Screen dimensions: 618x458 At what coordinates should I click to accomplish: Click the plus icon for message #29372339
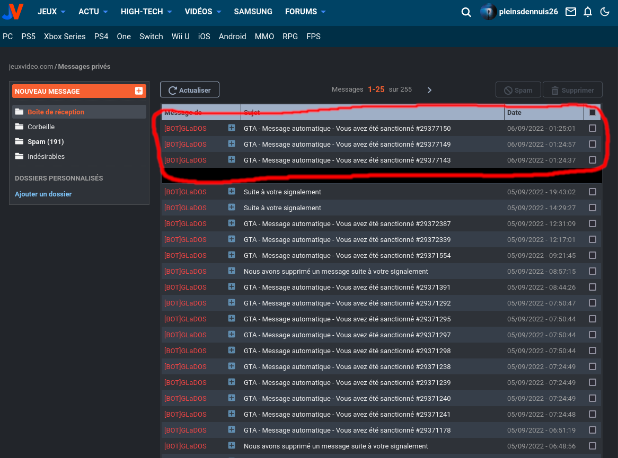232,239
